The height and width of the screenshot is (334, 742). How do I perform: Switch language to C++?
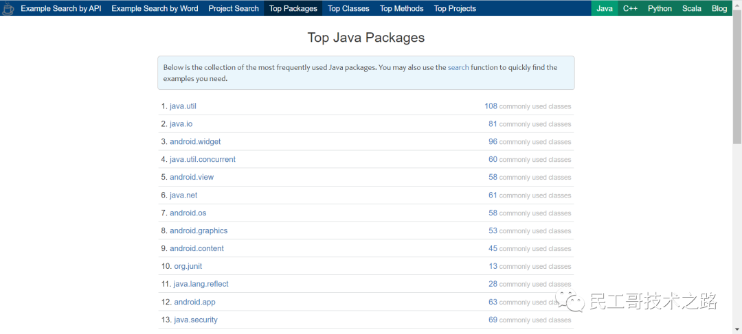631,8
